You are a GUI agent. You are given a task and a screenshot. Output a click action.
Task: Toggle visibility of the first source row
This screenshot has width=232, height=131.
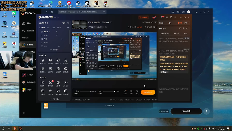point(56,32)
